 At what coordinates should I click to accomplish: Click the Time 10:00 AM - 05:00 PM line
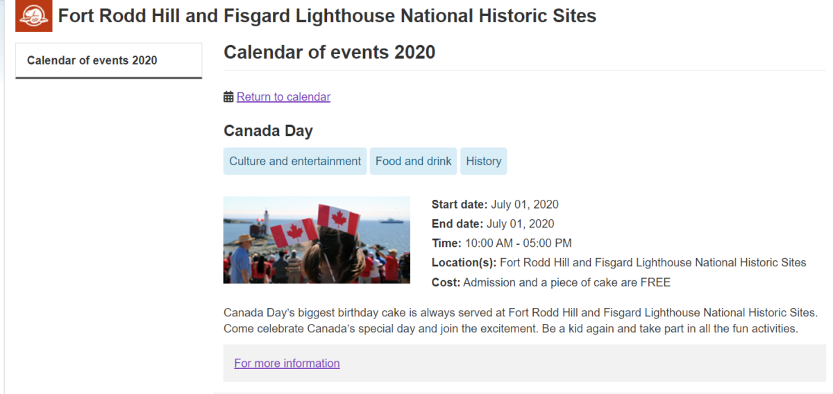[x=502, y=243]
